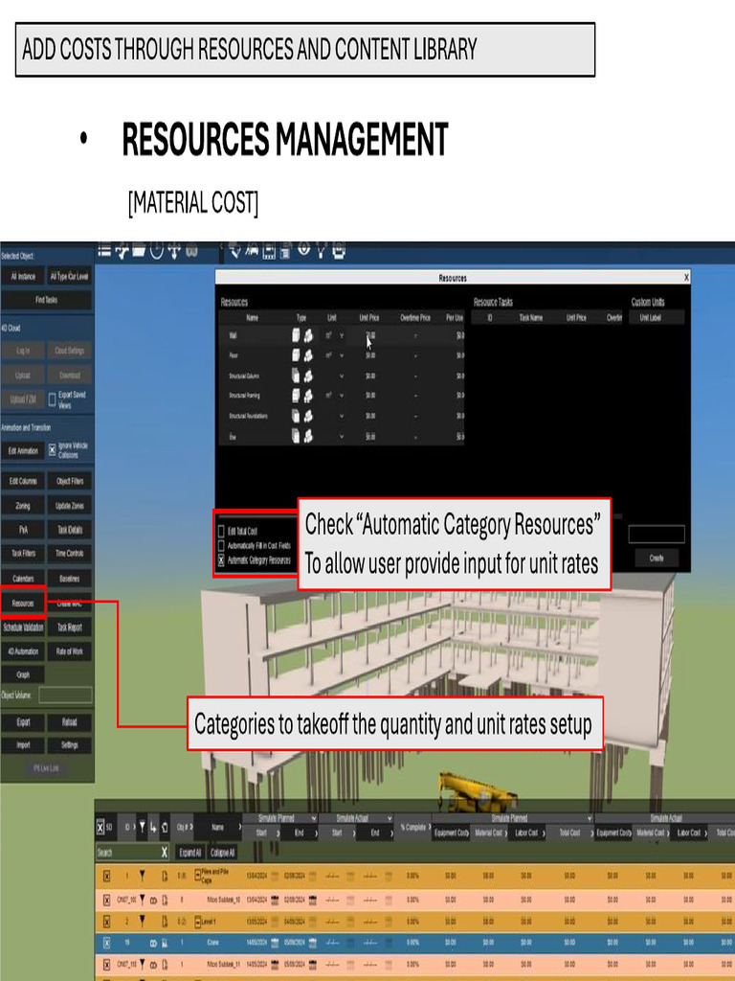Click the material type icon in Floor row

297,355
